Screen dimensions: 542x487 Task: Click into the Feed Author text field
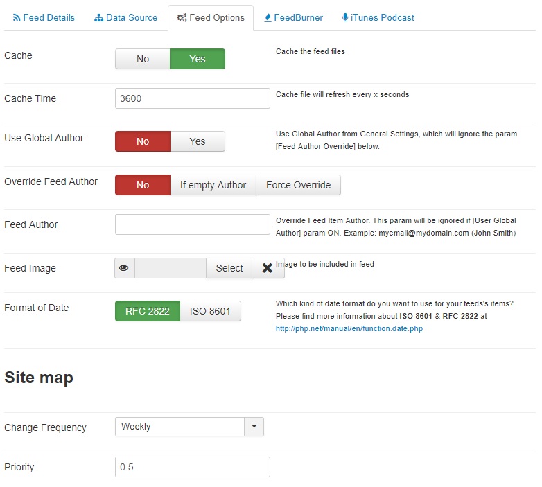click(x=193, y=224)
